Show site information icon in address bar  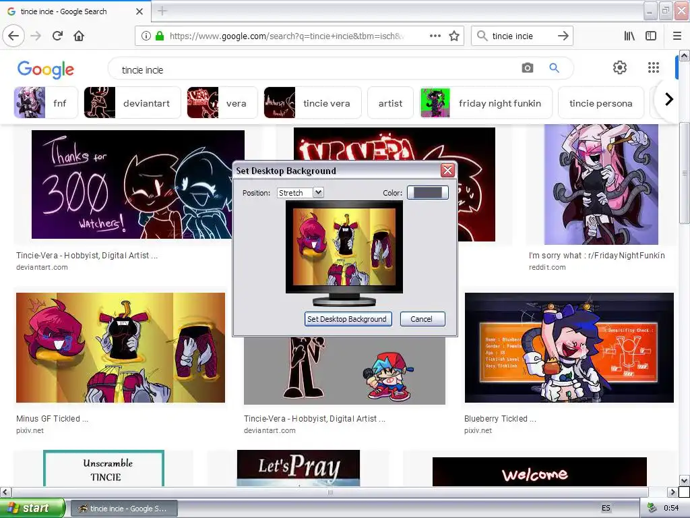pyautogui.click(x=146, y=36)
